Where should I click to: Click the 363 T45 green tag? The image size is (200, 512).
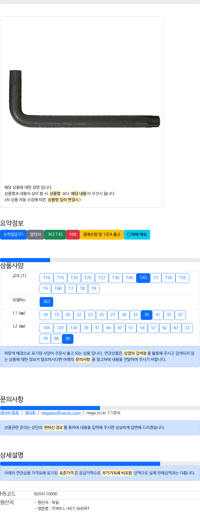pos(55,235)
